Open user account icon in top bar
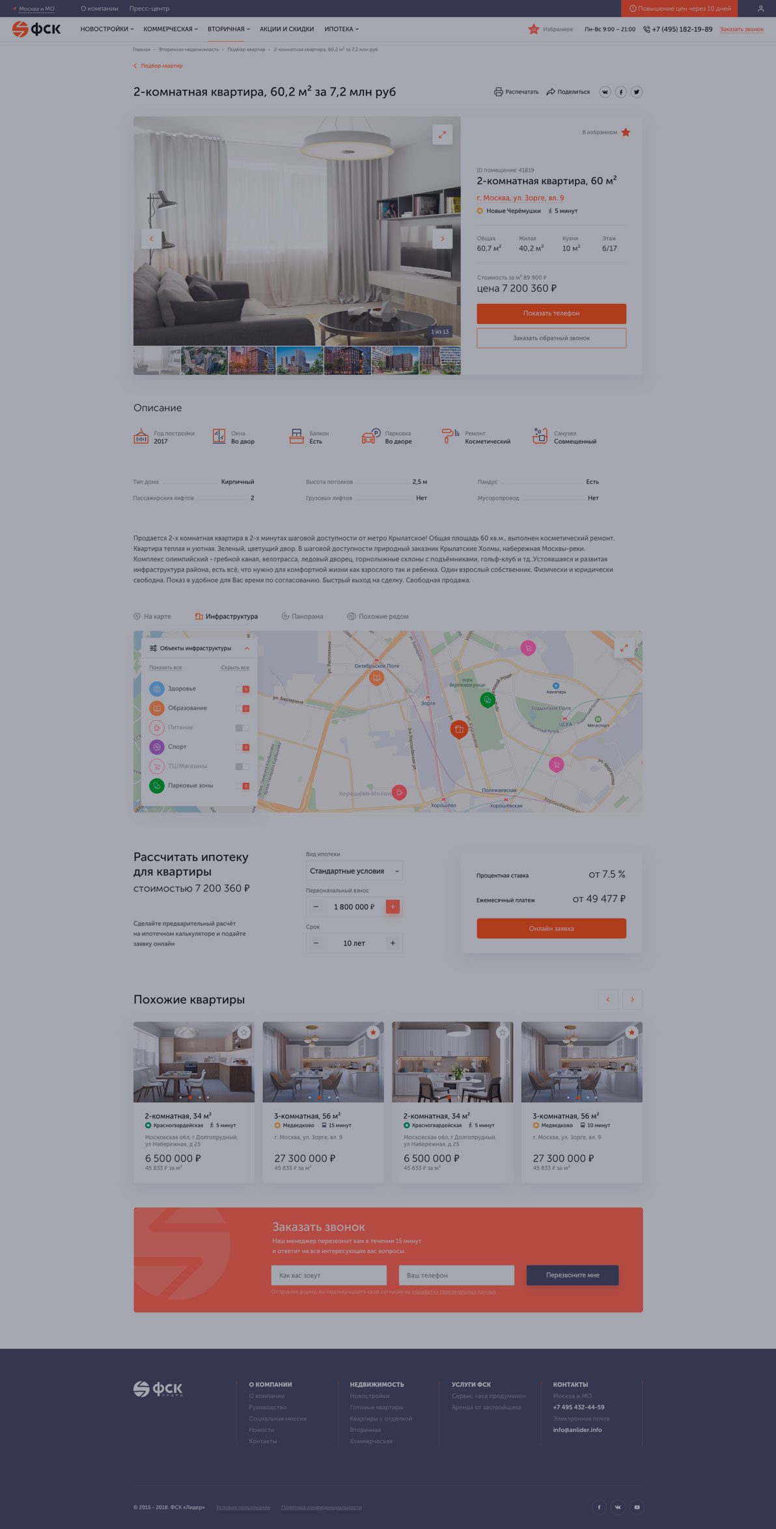This screenshot has width=776, height=1529. pyautogui.click(x=760, y=8)
